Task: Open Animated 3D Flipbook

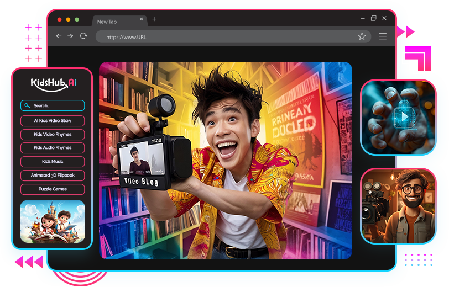Action: coord(53,175)
